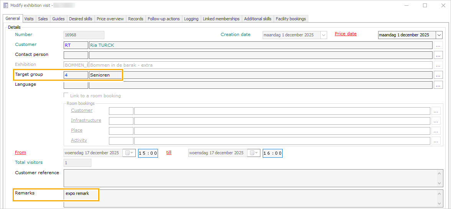Open the Contact person lookup ellipsis button
The image size is (451, 209).
(x=438, y=55)
